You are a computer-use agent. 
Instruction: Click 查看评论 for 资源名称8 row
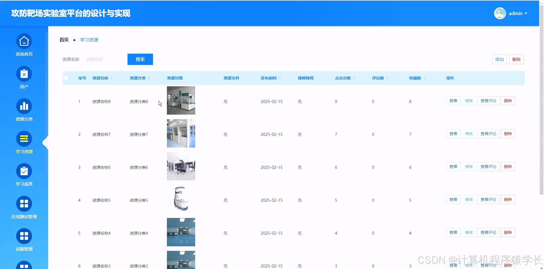(488, 101)
